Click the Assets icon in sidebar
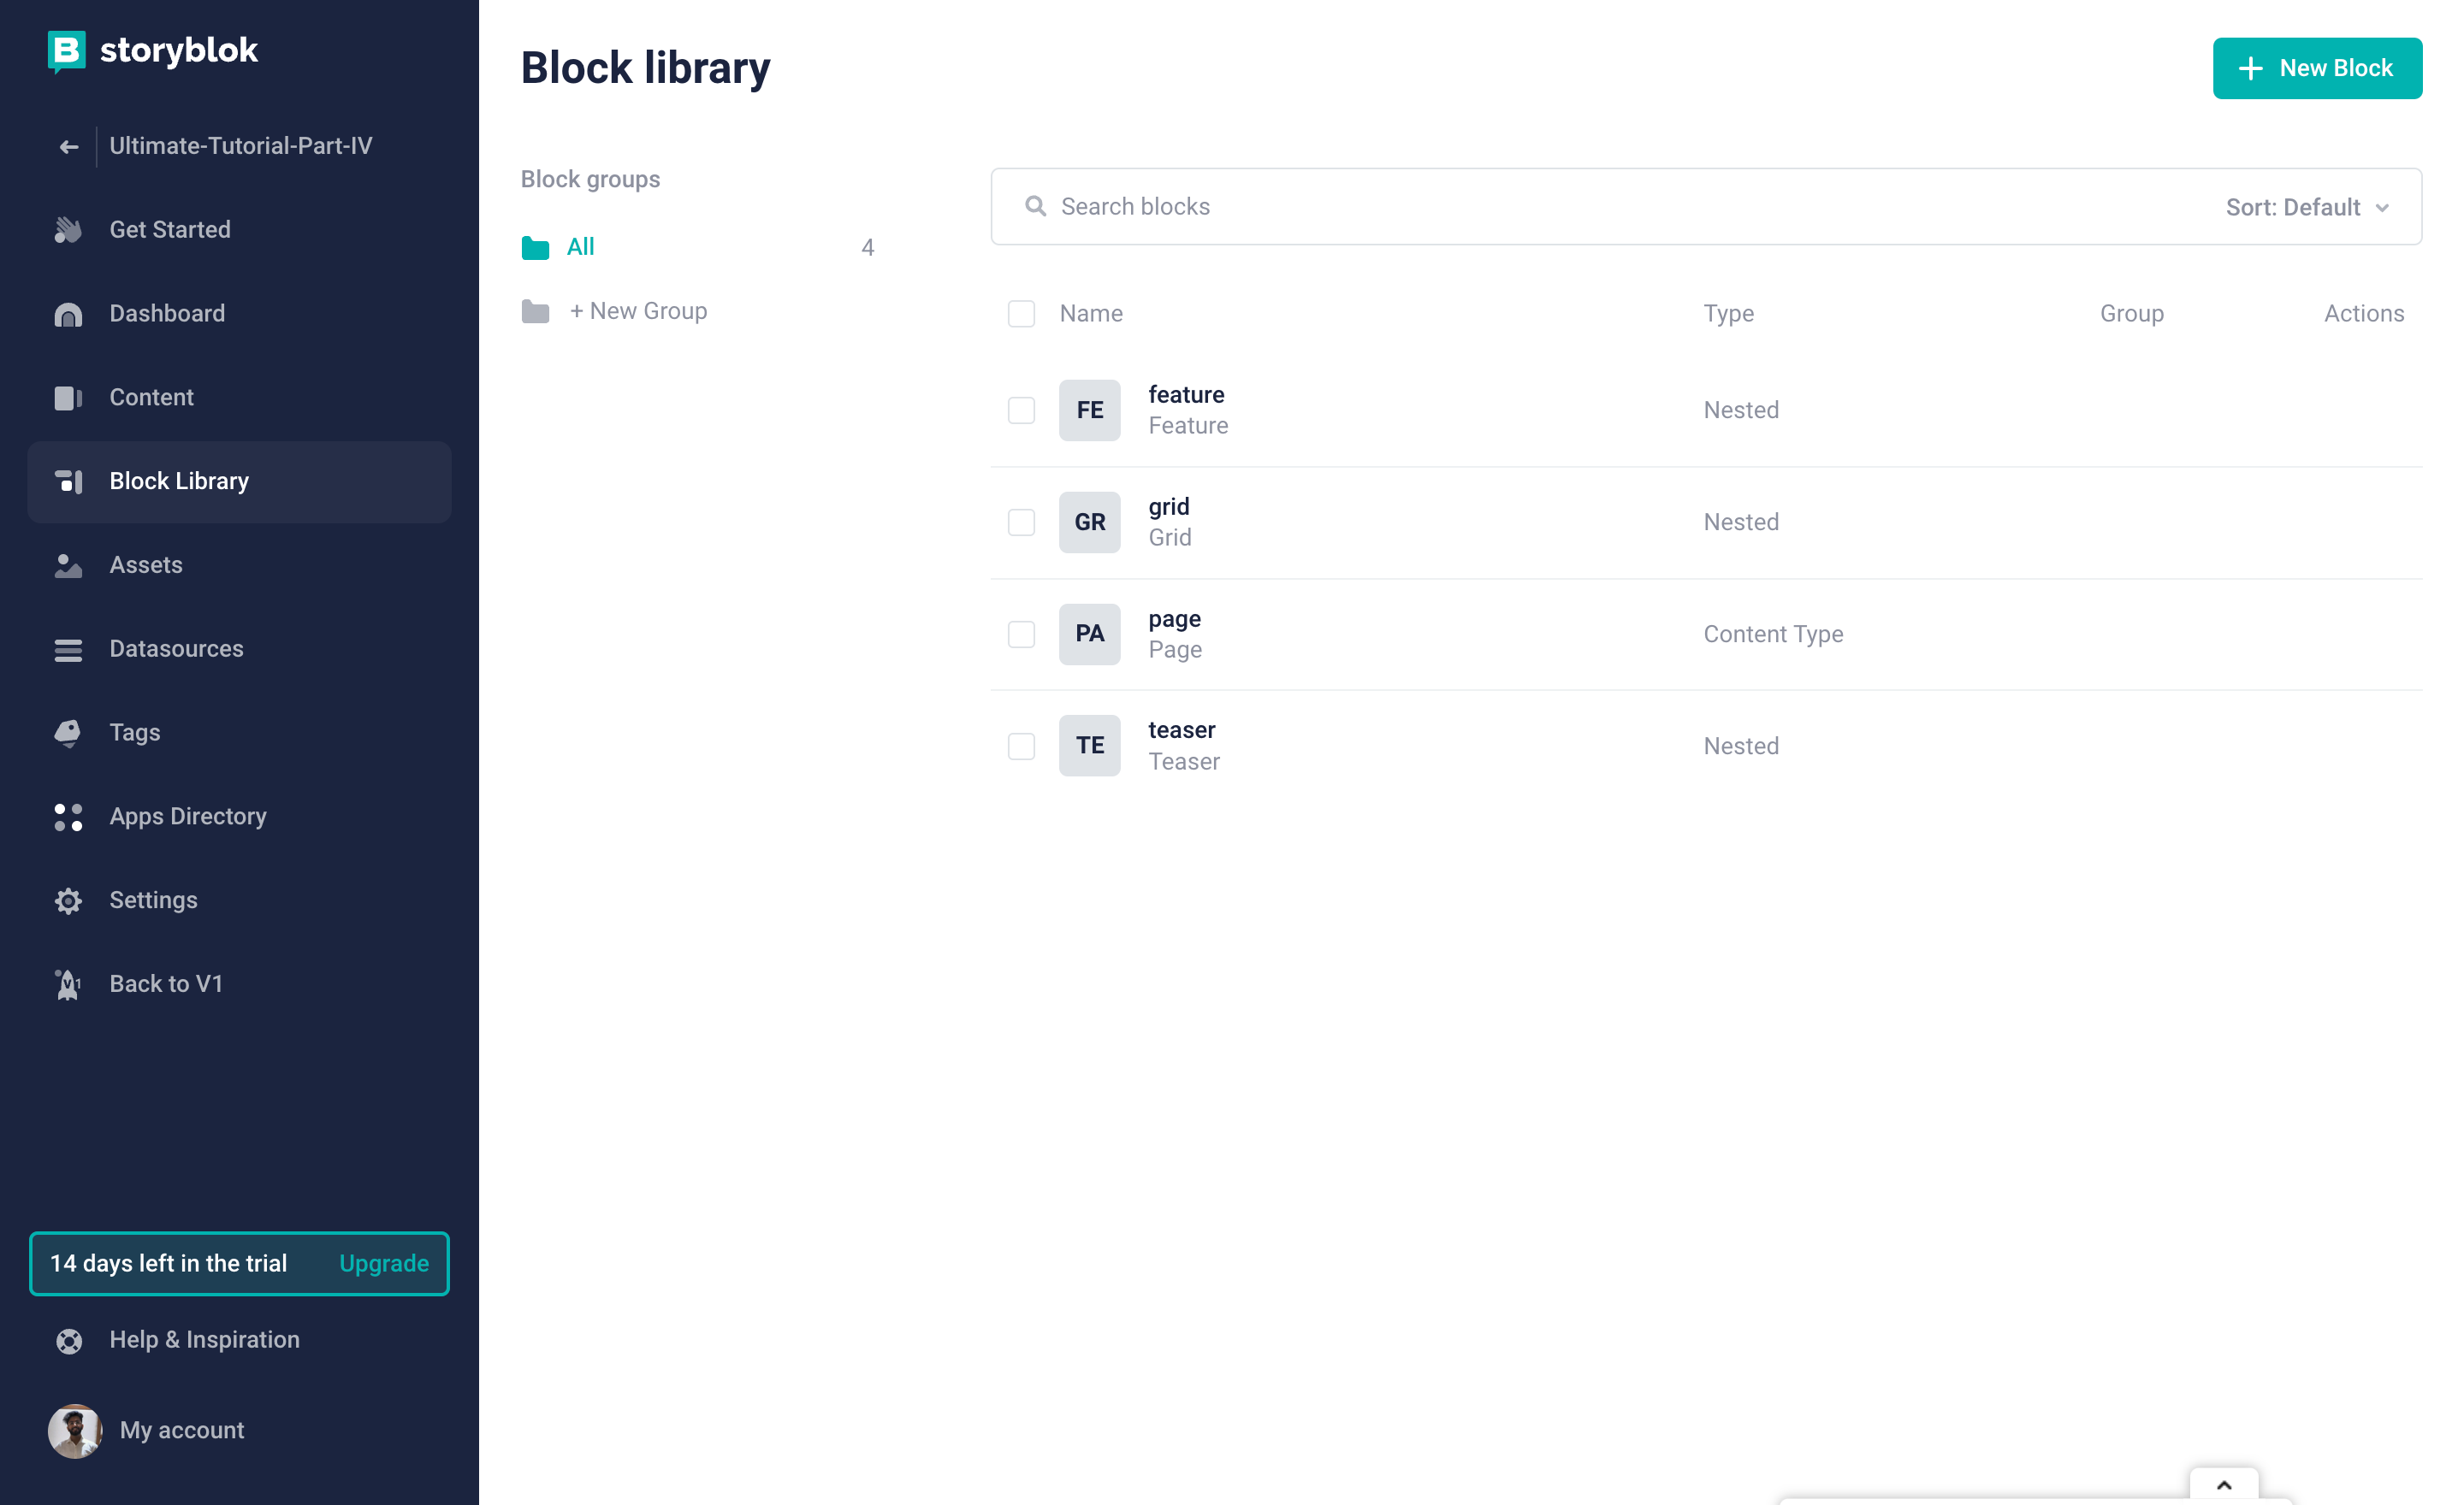This screenshot has height=1505, width=2464. pos(68,565)
